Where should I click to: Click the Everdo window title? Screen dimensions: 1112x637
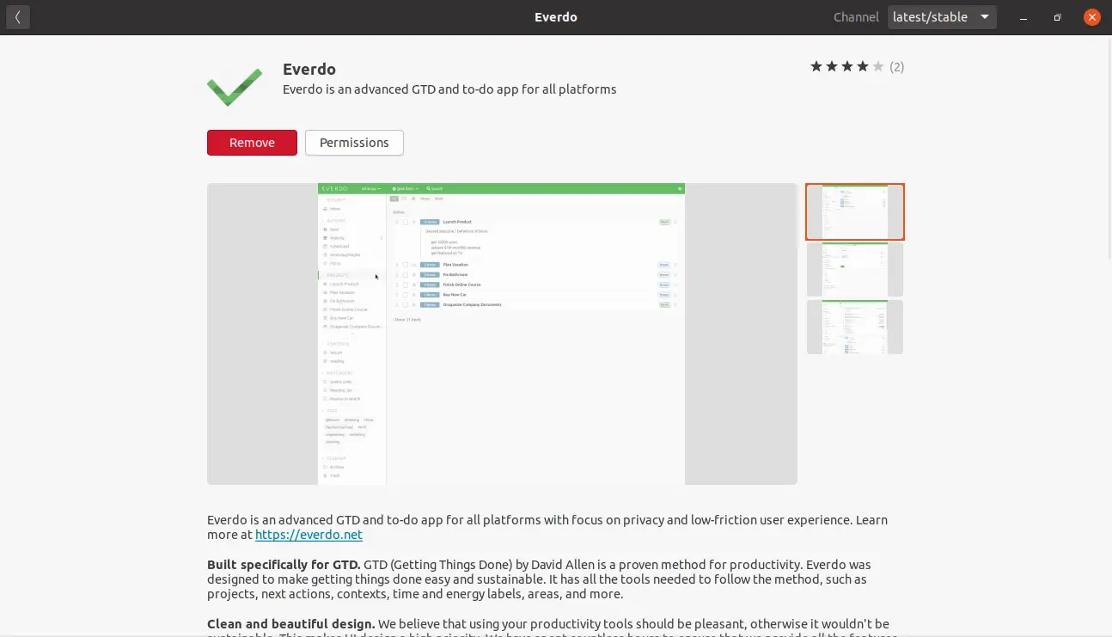[556, 17]
